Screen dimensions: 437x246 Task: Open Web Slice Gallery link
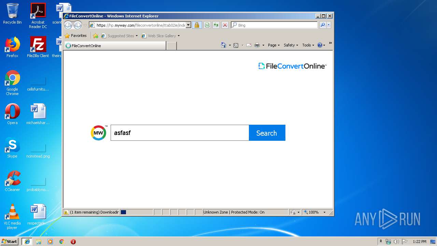pos(160,36)
